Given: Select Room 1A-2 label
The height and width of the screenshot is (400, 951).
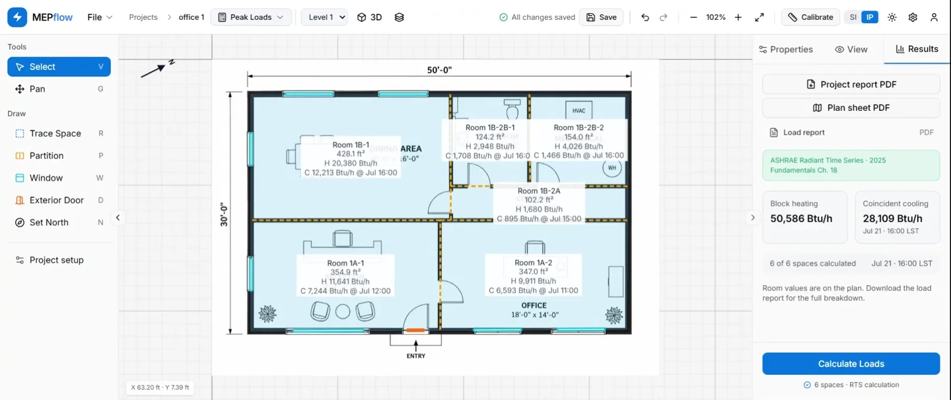Looking at the screenshot, I should (534, 277).
